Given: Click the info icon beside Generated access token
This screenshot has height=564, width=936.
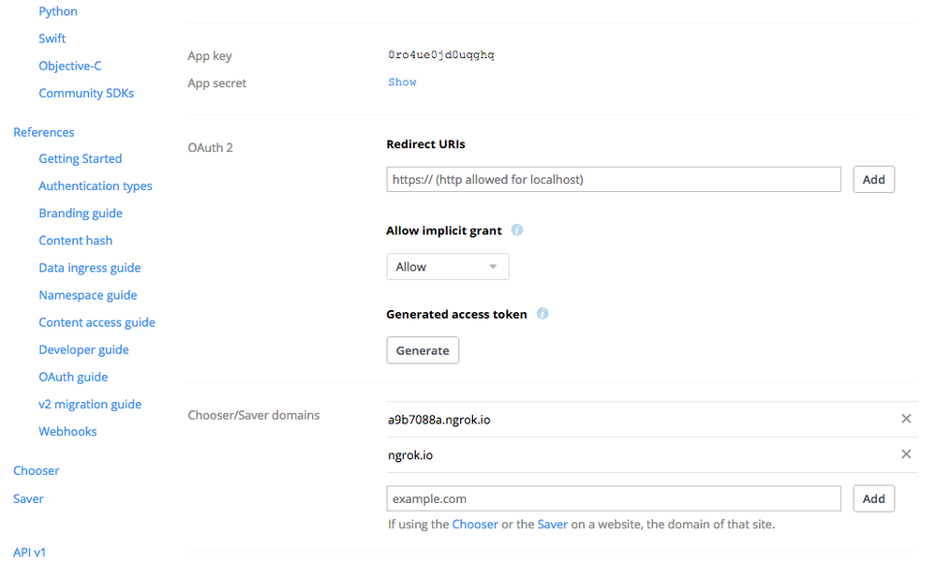Looking at the screenshot, I should 542,314.
